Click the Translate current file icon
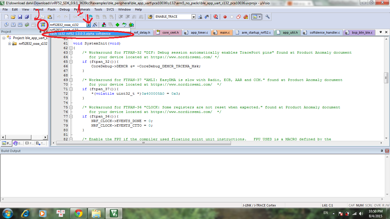The width and height of the screenshot is (390, 219). click(x=6, y=25)
